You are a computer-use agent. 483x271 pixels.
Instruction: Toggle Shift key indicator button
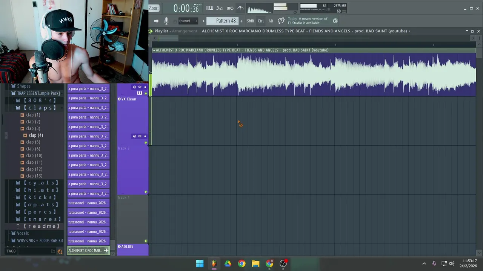251,21
